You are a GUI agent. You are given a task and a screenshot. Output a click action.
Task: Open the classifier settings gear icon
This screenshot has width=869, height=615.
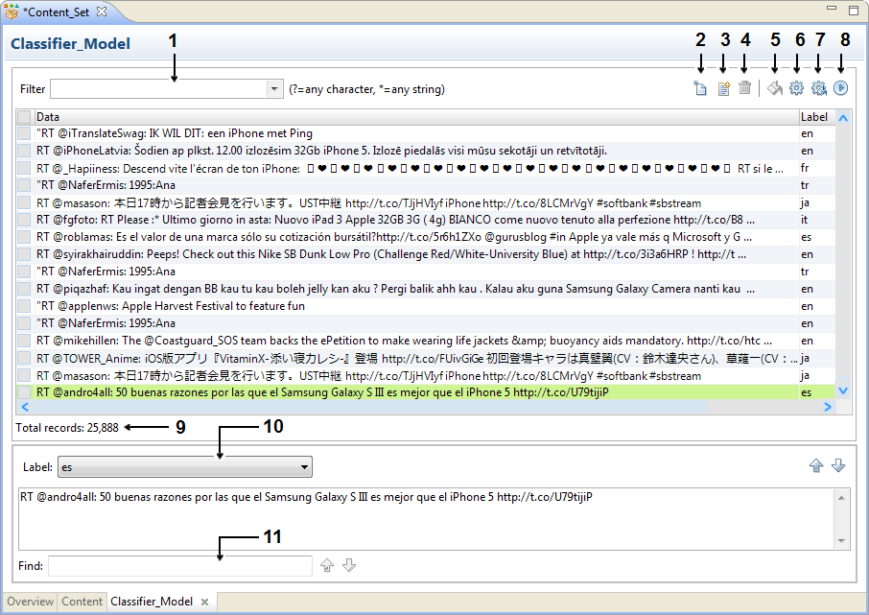[796, 88]
